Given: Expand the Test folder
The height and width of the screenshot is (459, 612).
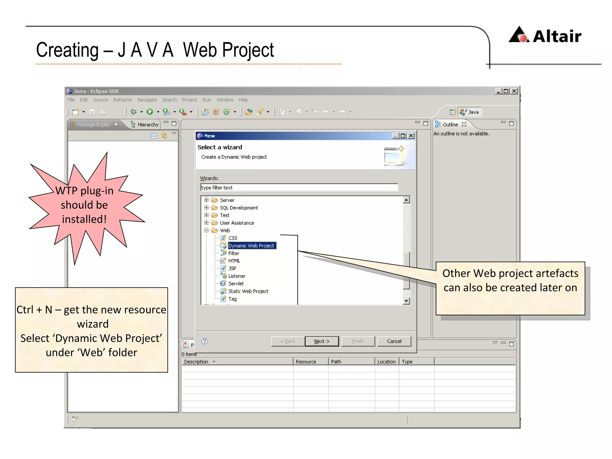Looking at the screenshot, I should click(x=206, y=215).
